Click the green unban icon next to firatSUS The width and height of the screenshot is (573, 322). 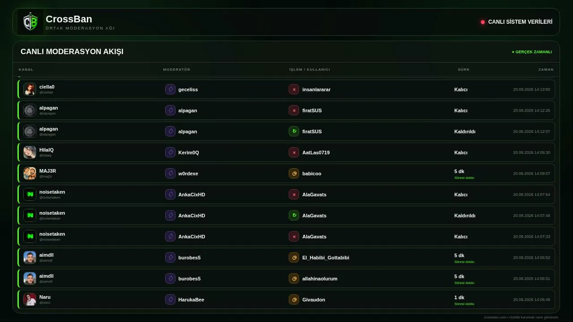[x=294, y=131]
